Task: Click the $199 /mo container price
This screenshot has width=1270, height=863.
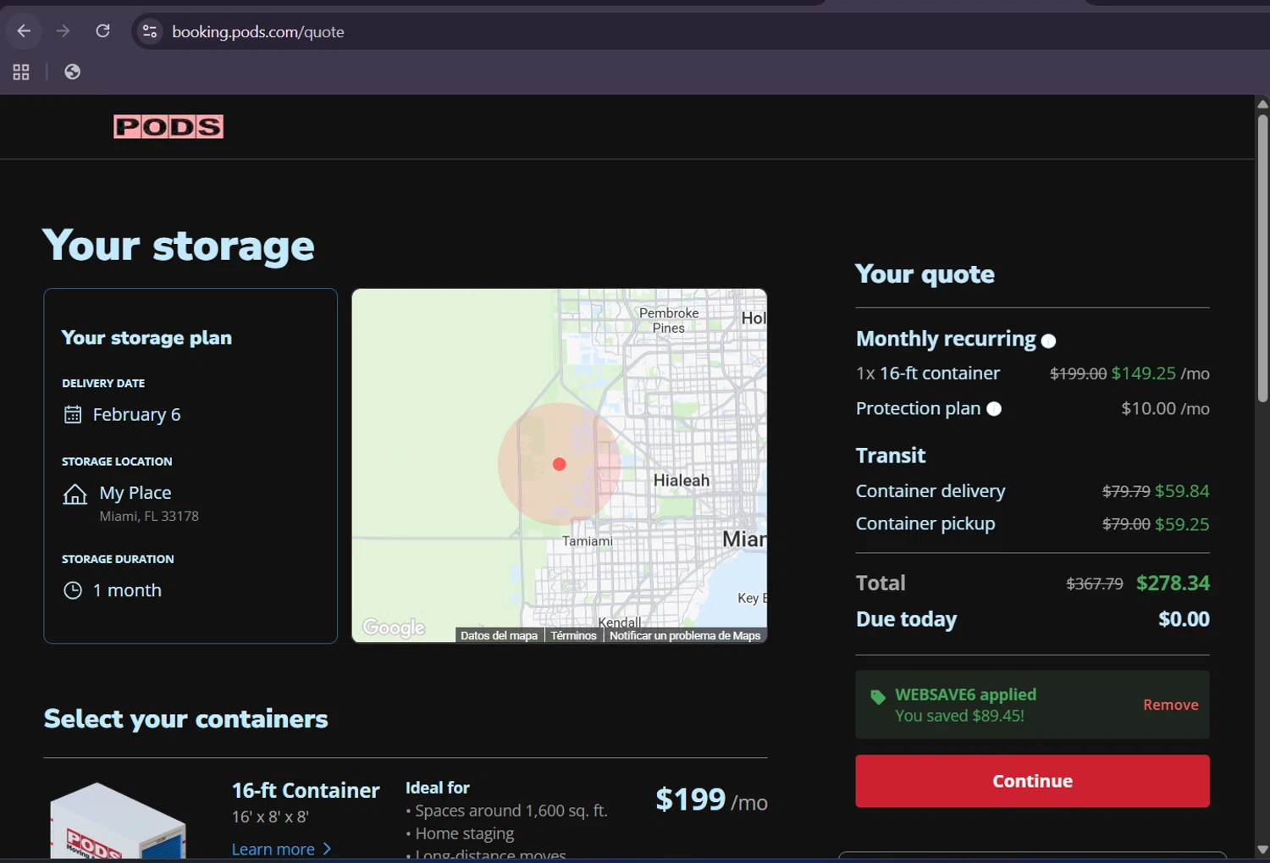Action: 711,799
